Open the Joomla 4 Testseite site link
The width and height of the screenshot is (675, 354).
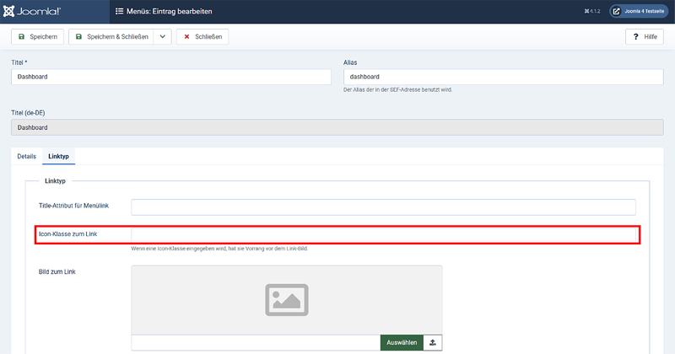(x=640, y=12)
